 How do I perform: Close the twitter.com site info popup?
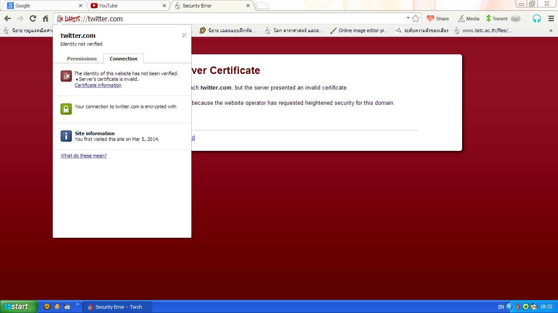(184, 35)
